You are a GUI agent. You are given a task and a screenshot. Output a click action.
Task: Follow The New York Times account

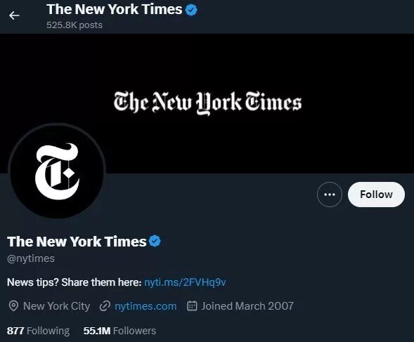pos(376,195)
